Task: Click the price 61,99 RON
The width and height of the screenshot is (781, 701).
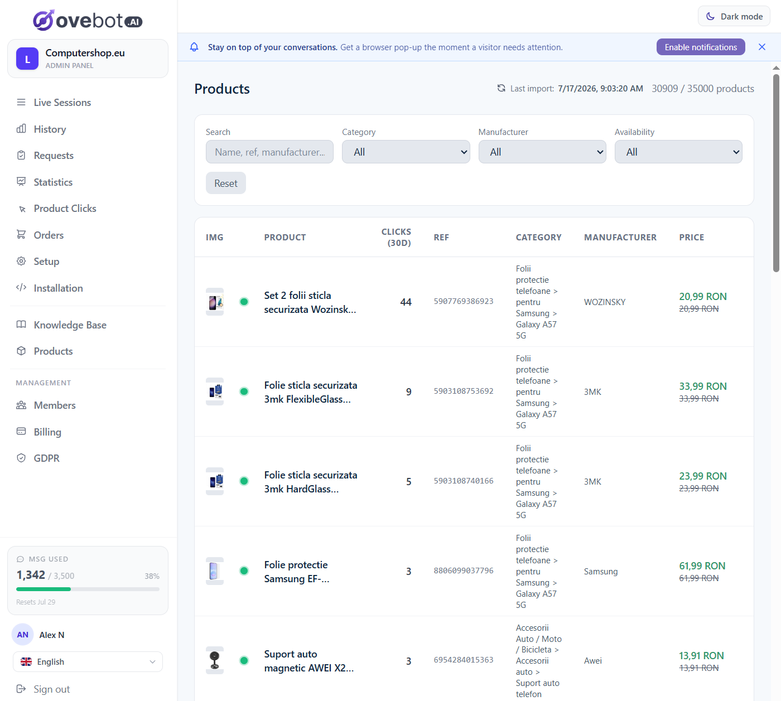Action: point(702,565)
